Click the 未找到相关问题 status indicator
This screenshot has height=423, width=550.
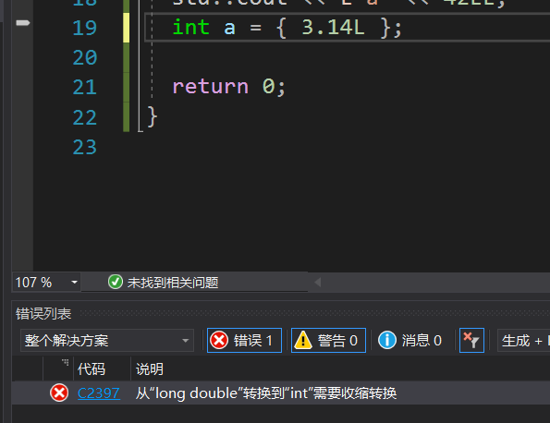pyautogui.click(x=163, y=282)
